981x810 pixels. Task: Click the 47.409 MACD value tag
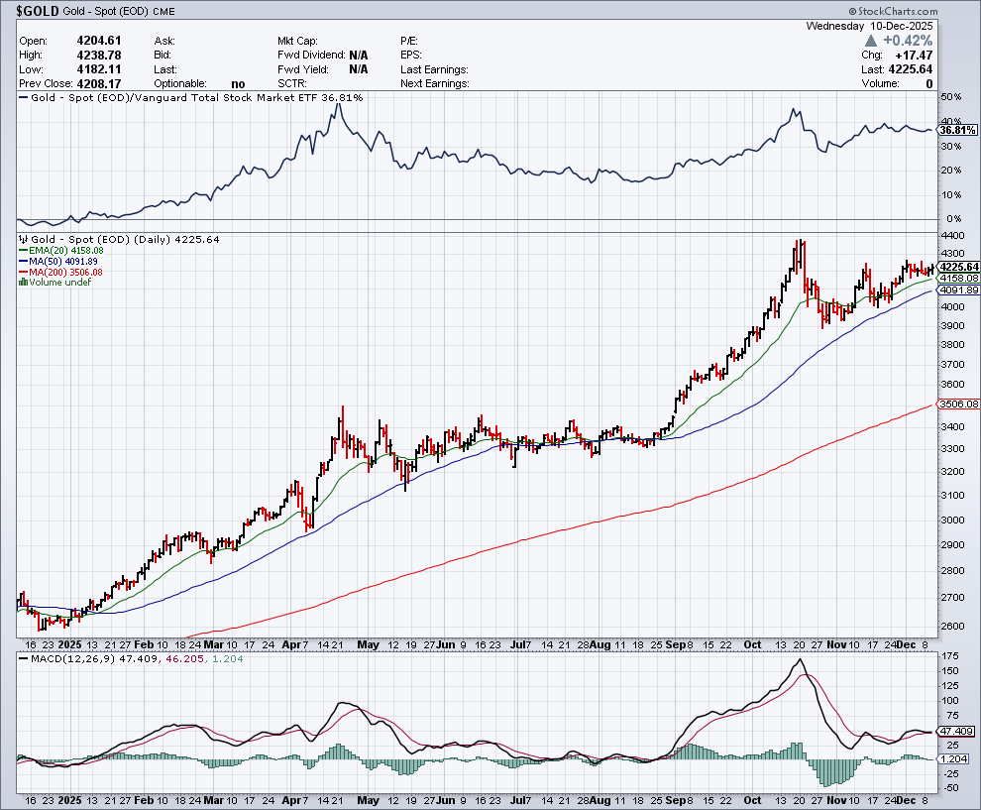tap(955, 732)
